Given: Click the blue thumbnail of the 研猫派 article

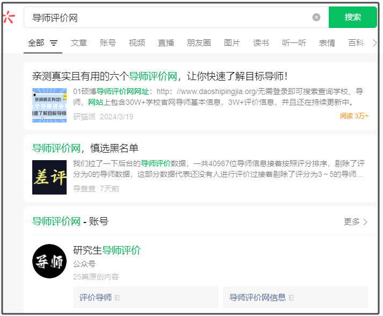Looking at the screenshot, I should (49, 105).
